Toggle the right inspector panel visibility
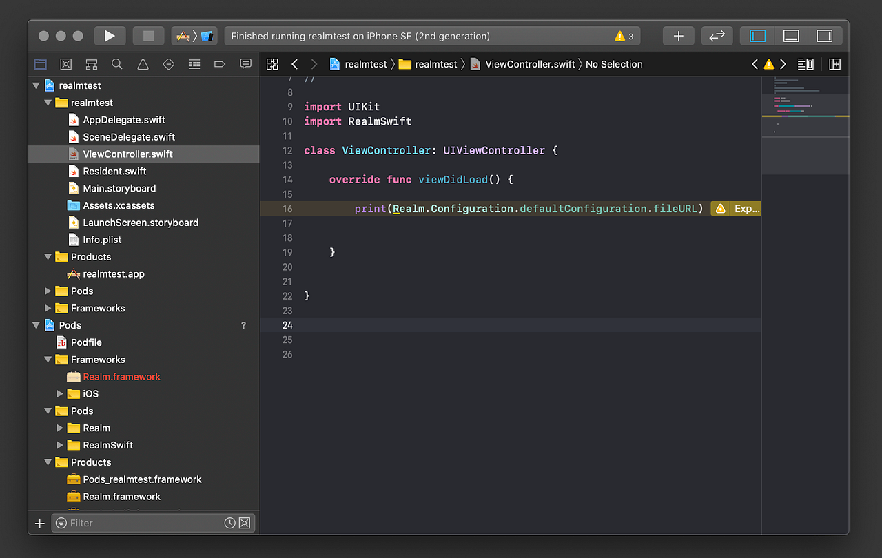882x558 pixels. pyautogui.click(x=825, y=35)
